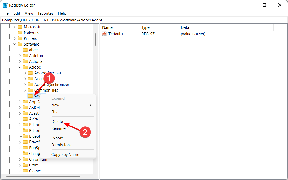
Task: Select the Printers key folder icon
Action: tap(20, 38)
